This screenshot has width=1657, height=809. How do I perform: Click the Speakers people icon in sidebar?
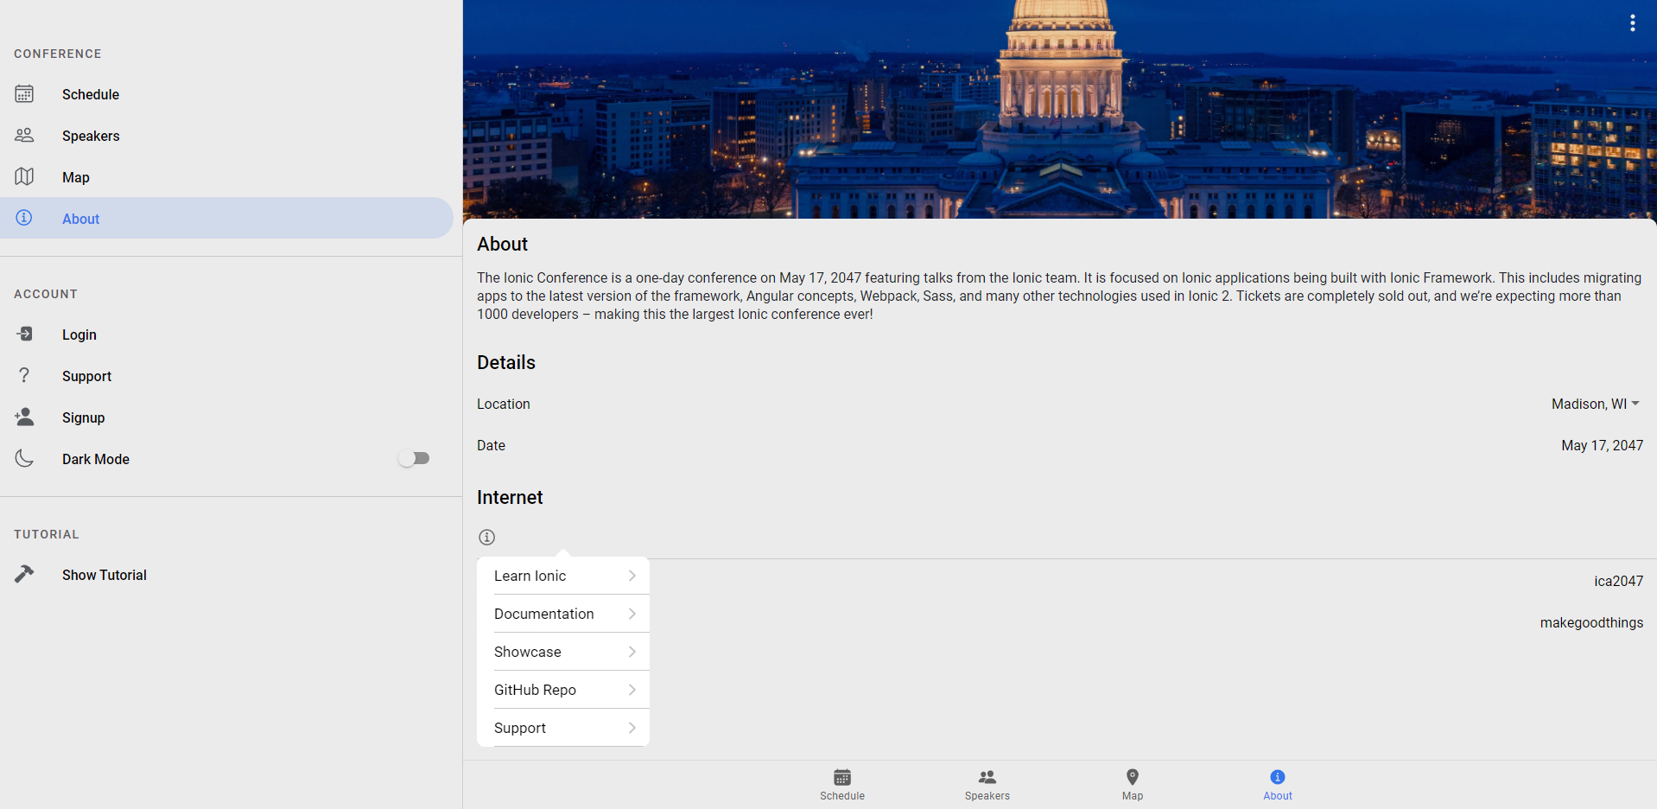point(24,136)
